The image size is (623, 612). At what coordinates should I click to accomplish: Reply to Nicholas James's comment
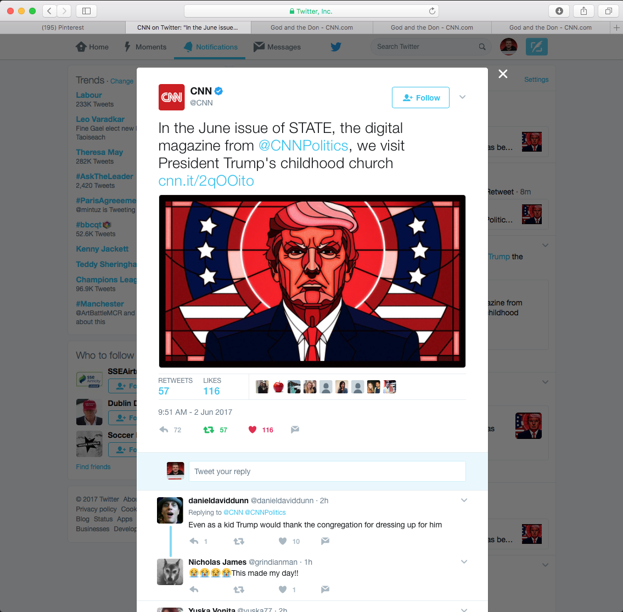click(x=194, y=589)
